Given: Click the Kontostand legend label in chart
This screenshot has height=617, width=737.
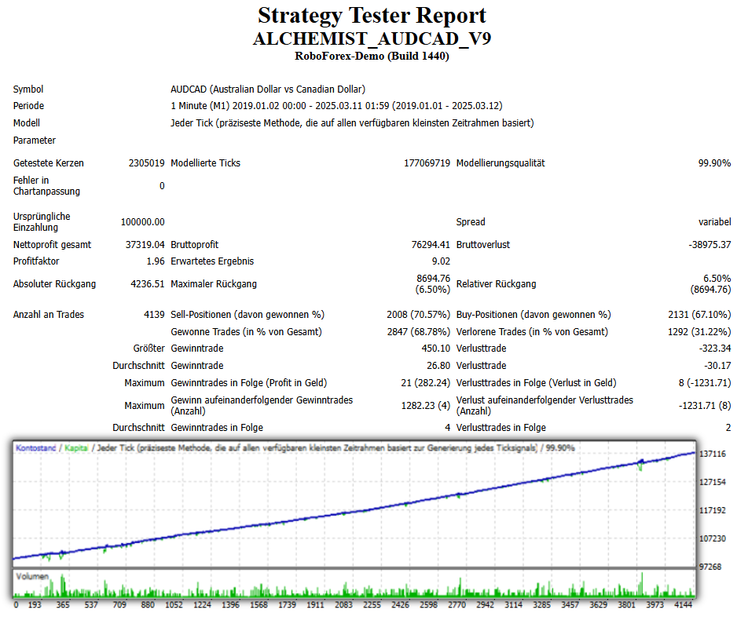Looking at the screenshot, I should (x=35, y=448).
